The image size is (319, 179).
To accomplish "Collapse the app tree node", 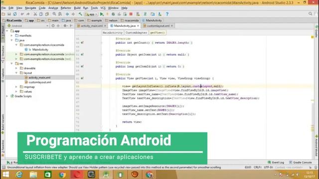I will click(x=7, y=31).
